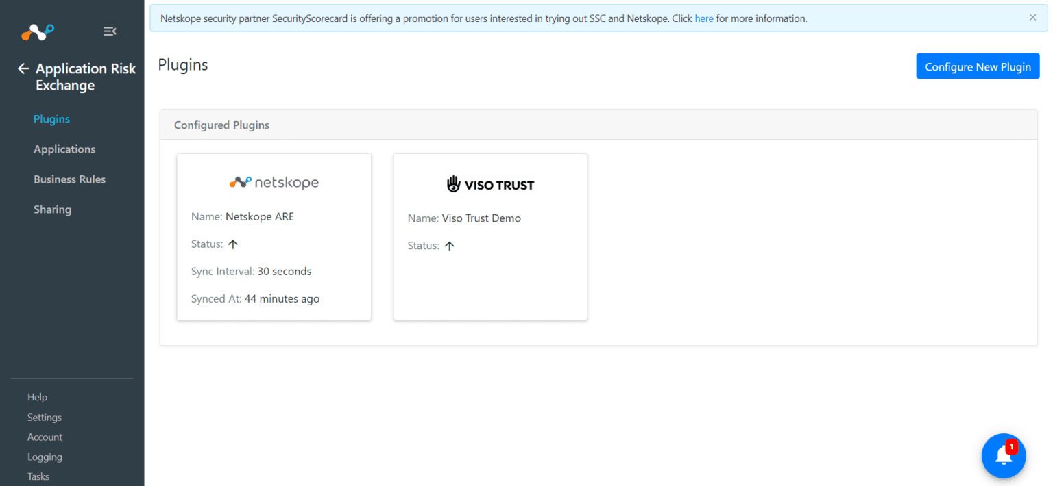Click the Netskope logo in the sidebar
Image resolution: width=1053 pixels, height=486 pixels.
click(x=37, y=31)
